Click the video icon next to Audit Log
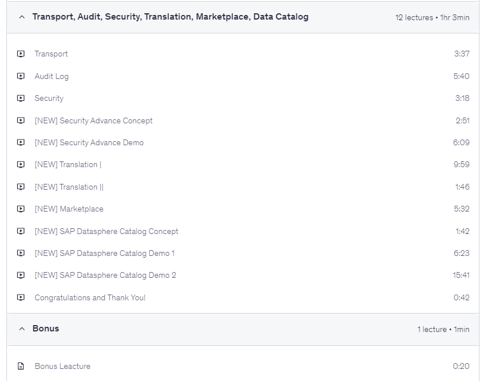The image size is (491, 381). tap(21, 76)
